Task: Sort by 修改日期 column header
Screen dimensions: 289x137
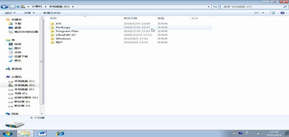Action: (x=130, y=18)
